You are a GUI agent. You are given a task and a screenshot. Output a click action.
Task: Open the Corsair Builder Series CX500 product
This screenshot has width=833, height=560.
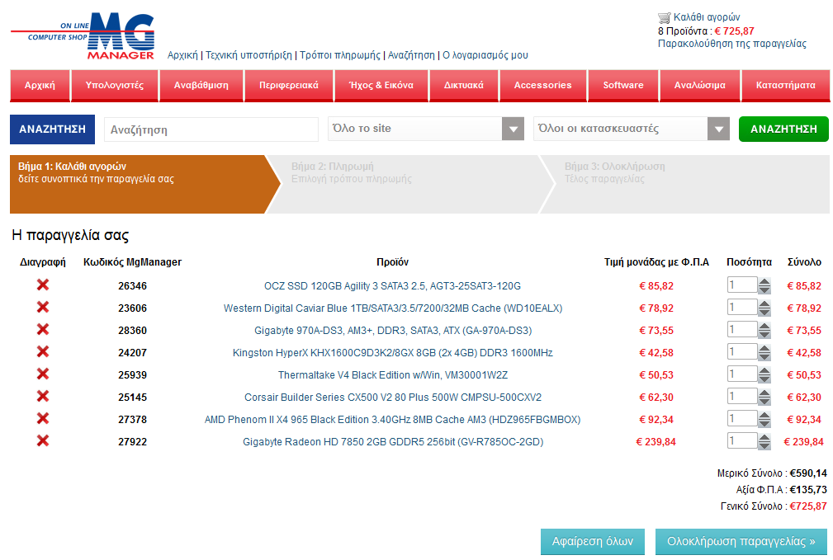tap(393, 398)
